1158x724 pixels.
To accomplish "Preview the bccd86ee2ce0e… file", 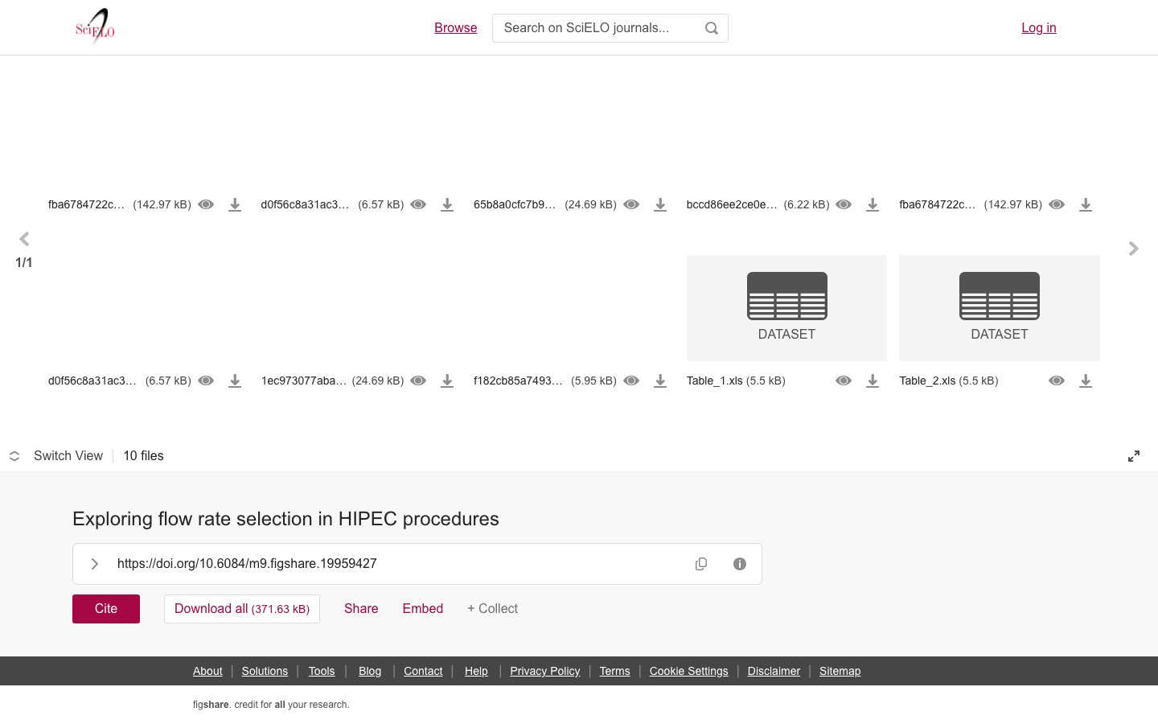I will 844,204.
